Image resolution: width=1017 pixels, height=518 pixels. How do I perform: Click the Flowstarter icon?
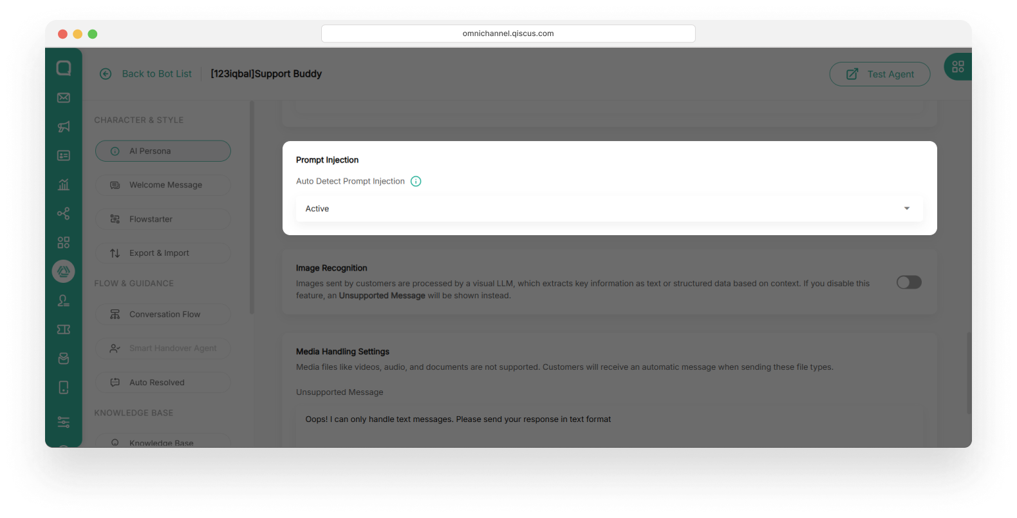click(115, 219)
